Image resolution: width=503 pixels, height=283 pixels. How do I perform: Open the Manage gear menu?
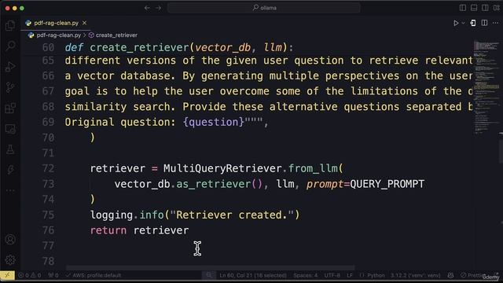point(10,260)
